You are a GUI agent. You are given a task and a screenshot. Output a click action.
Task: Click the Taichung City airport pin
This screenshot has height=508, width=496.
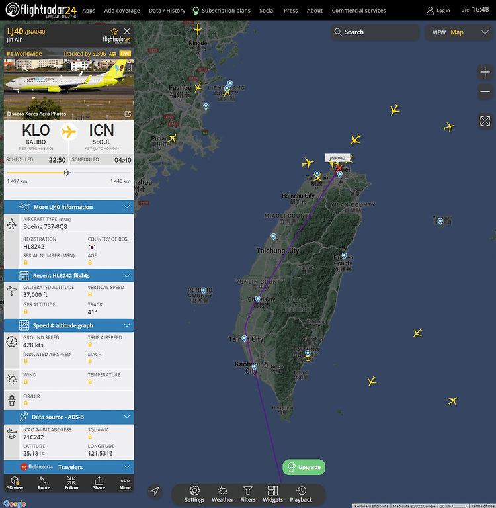[274, 237]
